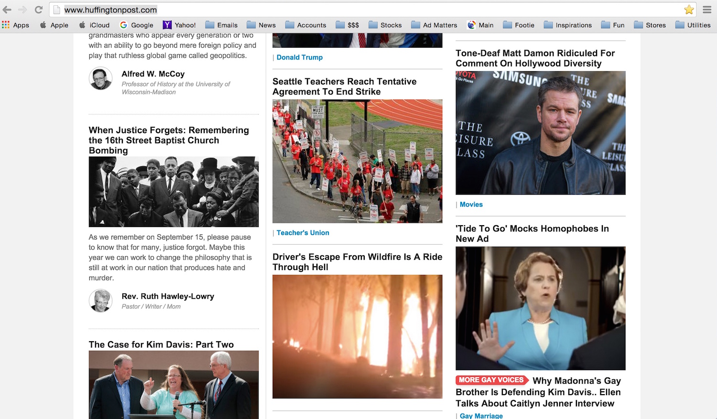Expand the Footie bookmark folder
The image size is (717, 419).
(x=519, y=25)
